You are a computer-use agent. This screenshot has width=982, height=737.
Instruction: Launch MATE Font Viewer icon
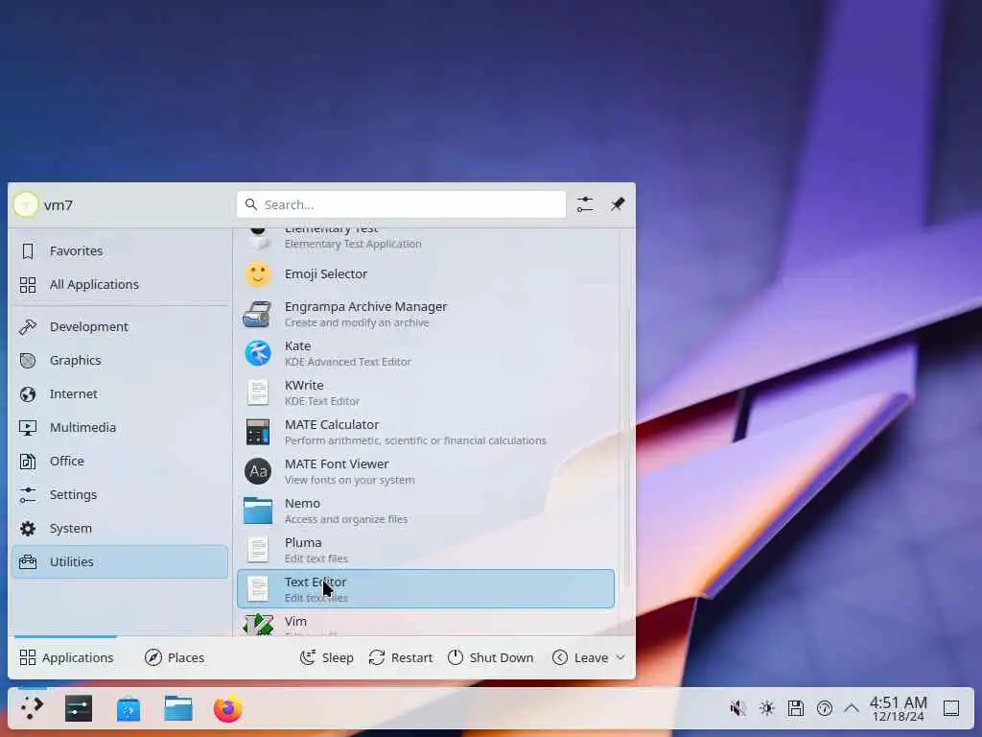258,471
